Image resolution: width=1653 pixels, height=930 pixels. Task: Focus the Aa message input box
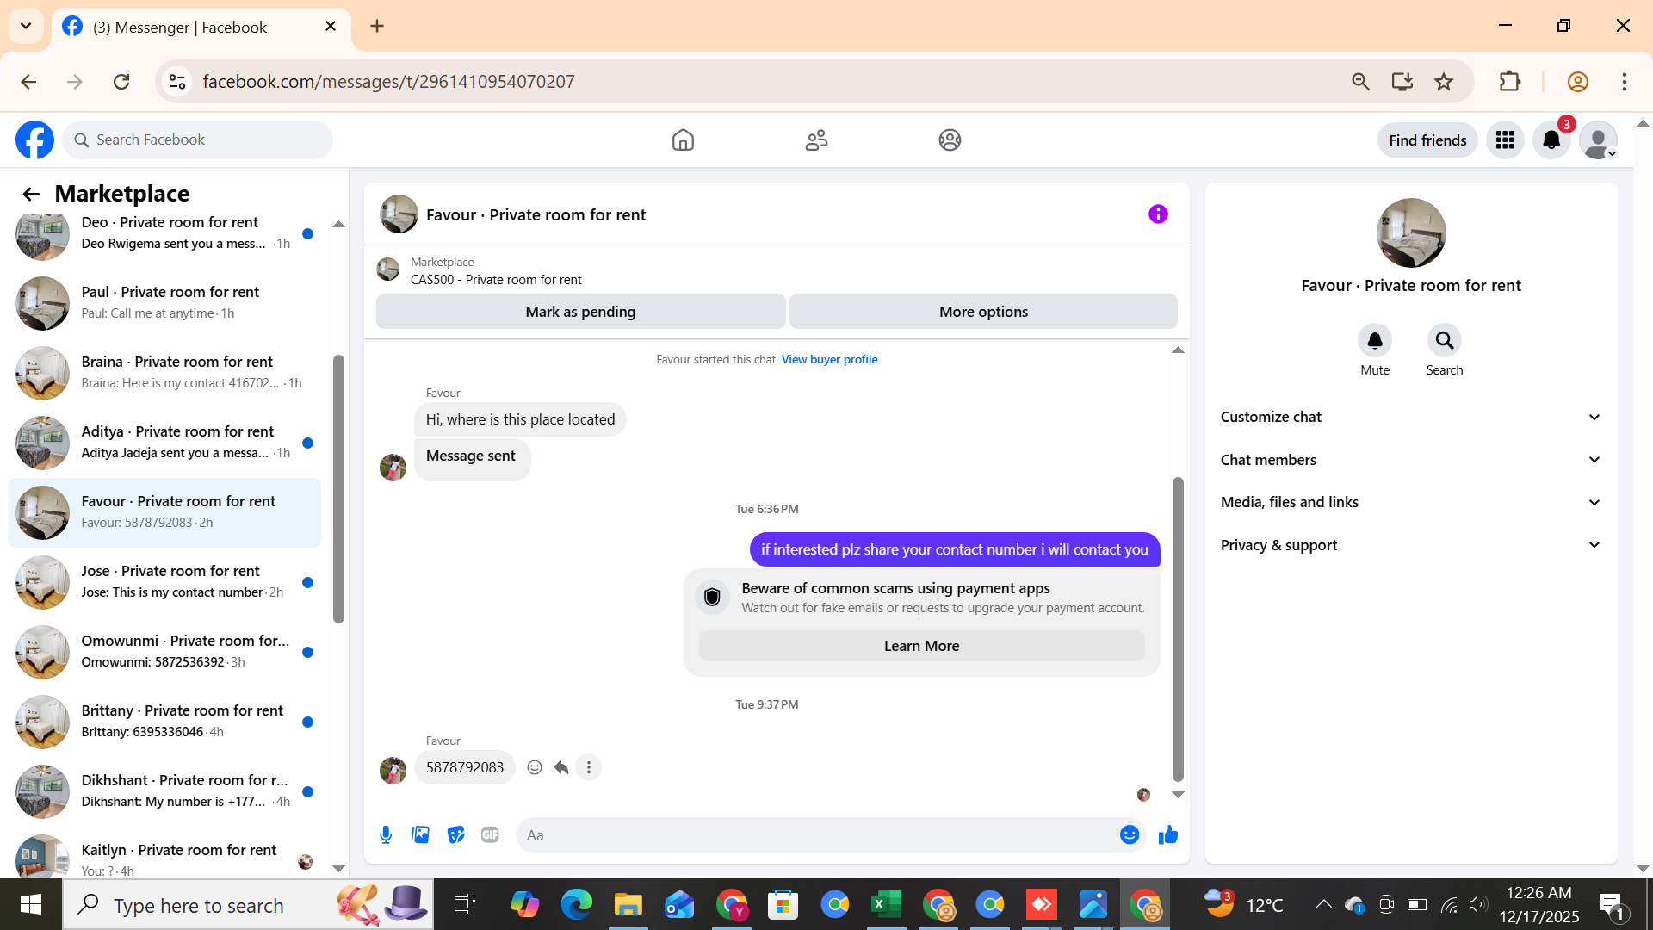coord(818,835)
